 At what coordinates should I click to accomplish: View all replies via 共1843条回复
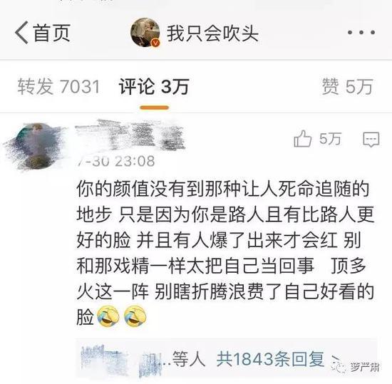pos(271,359)
